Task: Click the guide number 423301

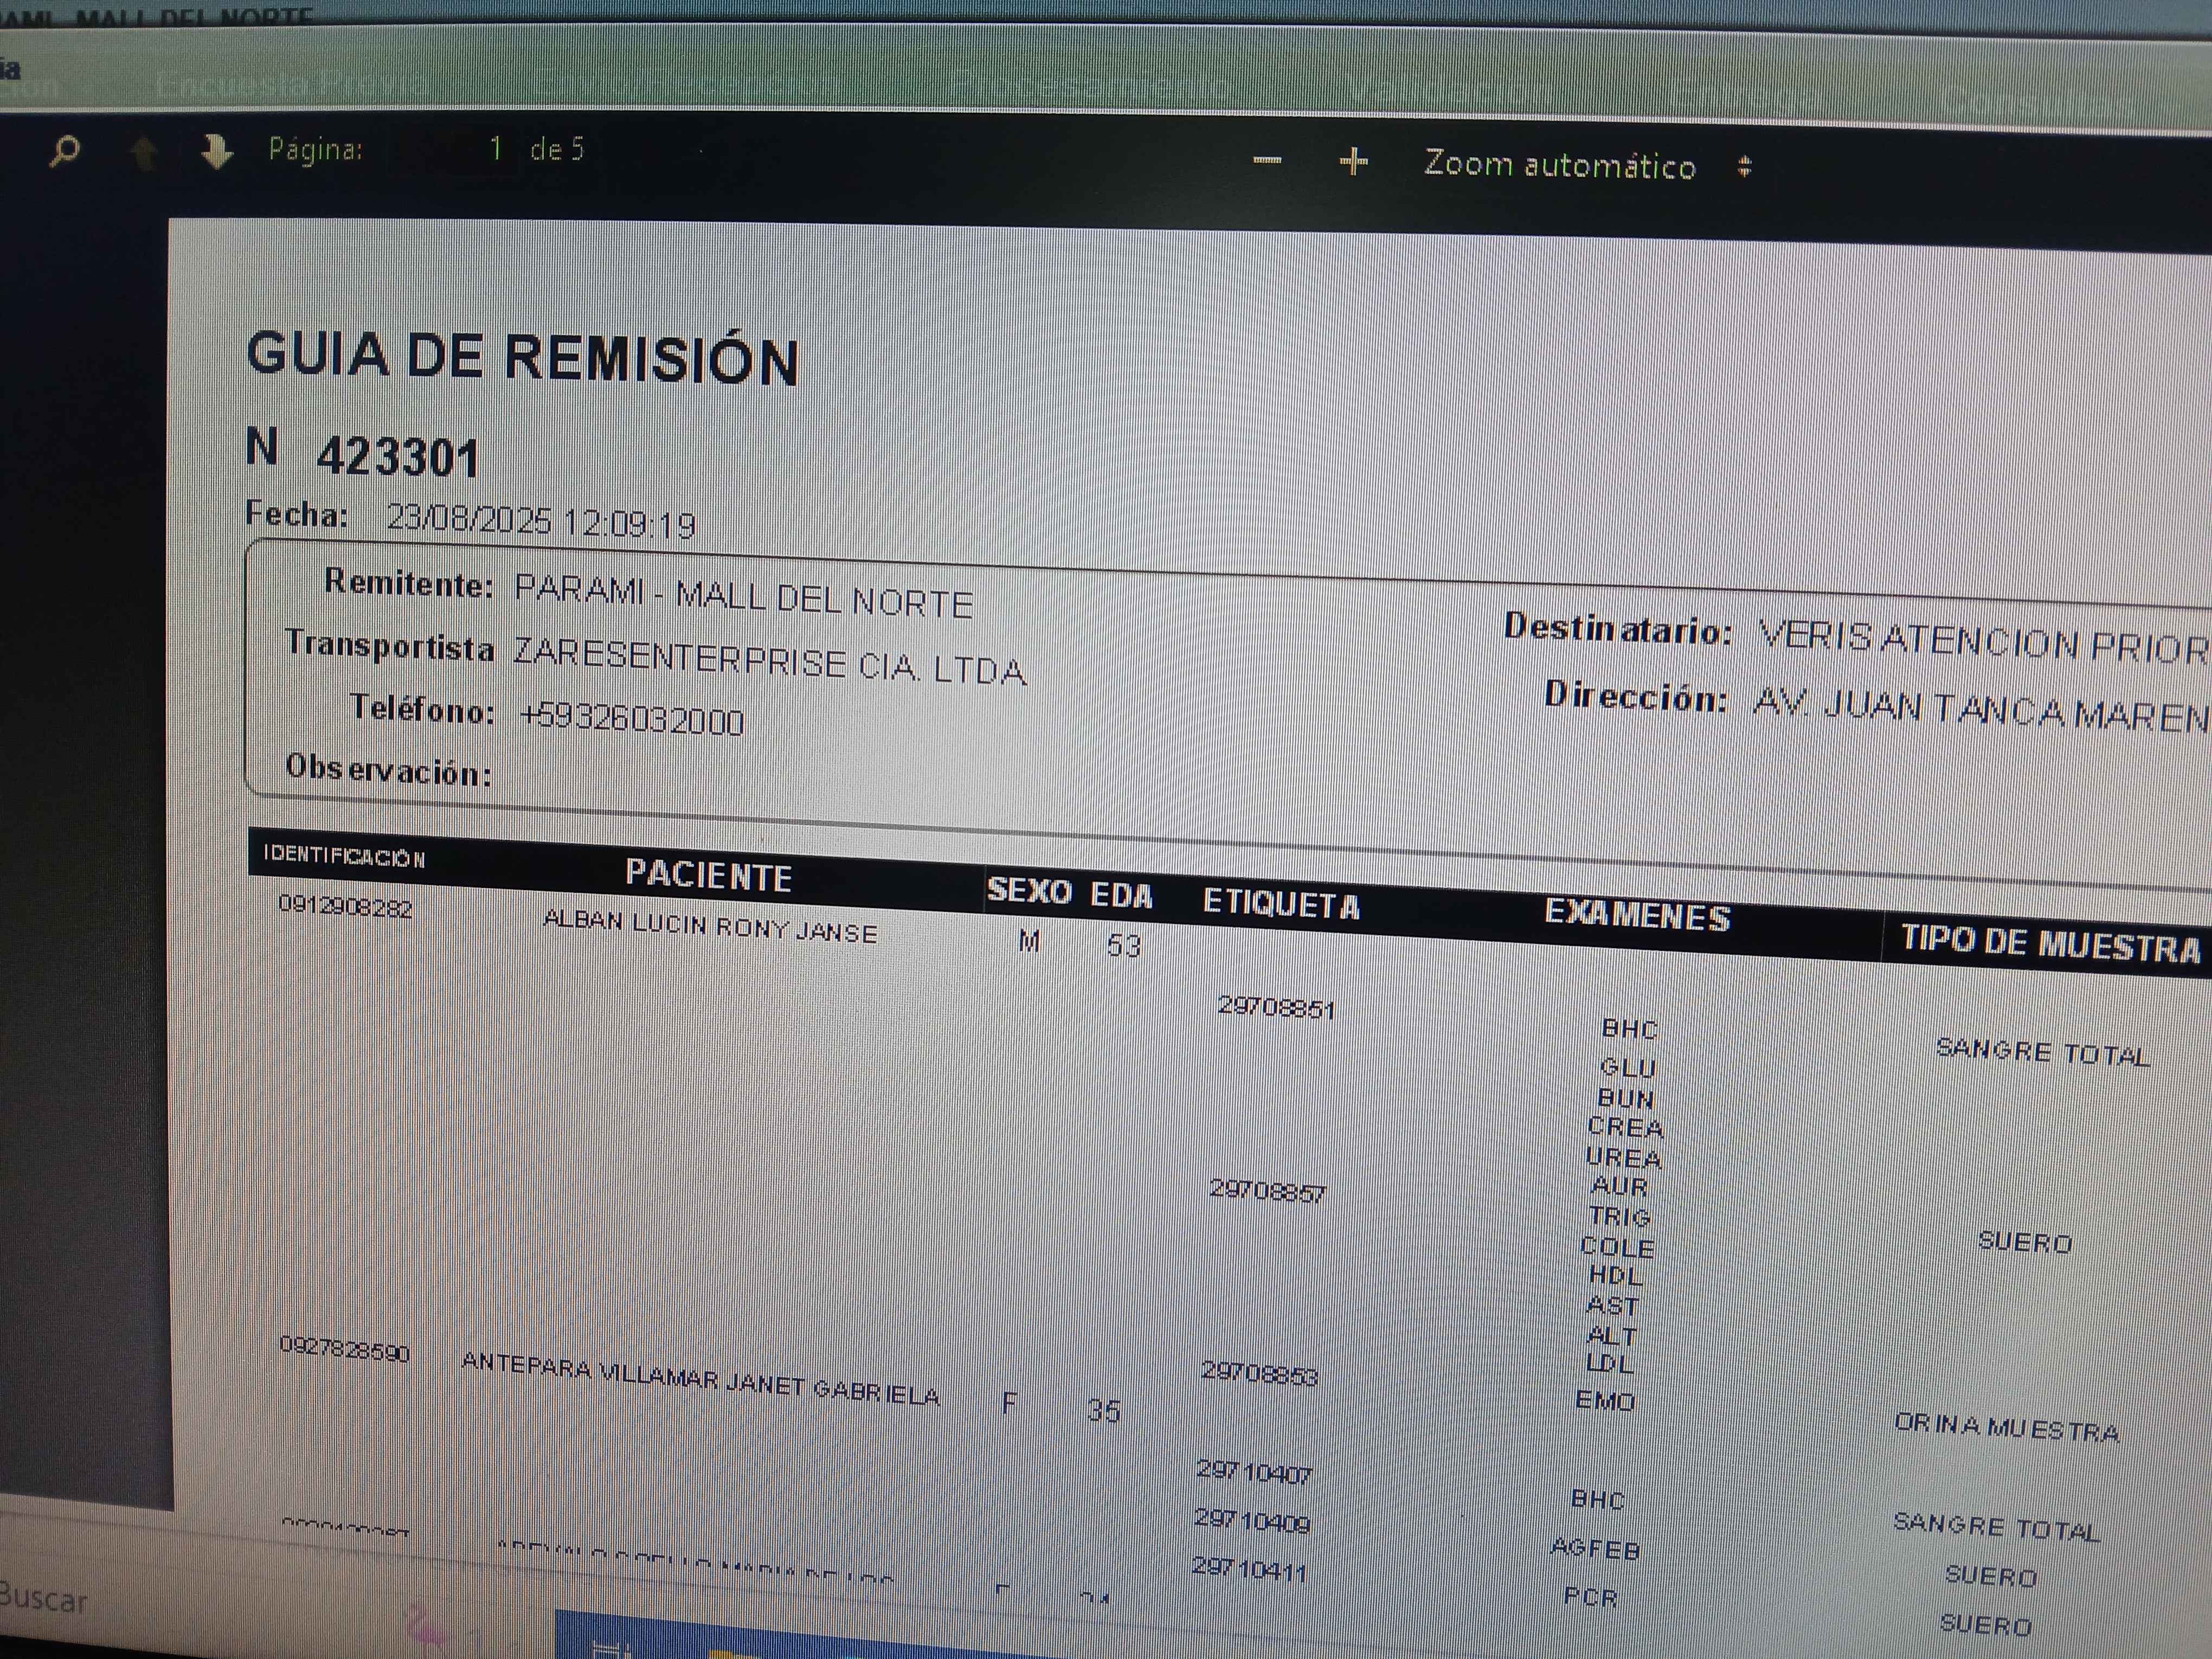Action: (398, 458)
